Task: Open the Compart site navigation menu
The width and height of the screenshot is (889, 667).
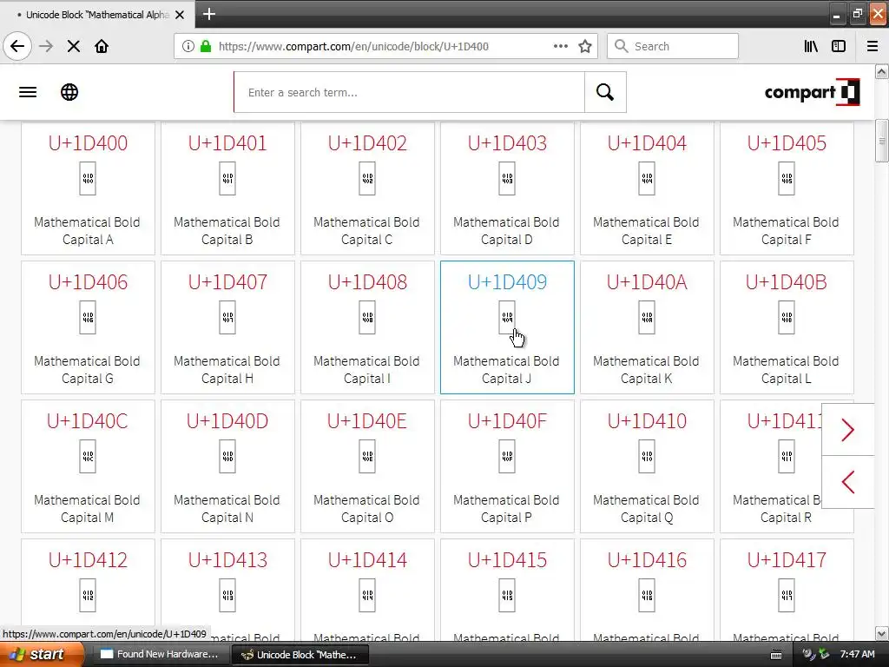Action: [28, 92]
